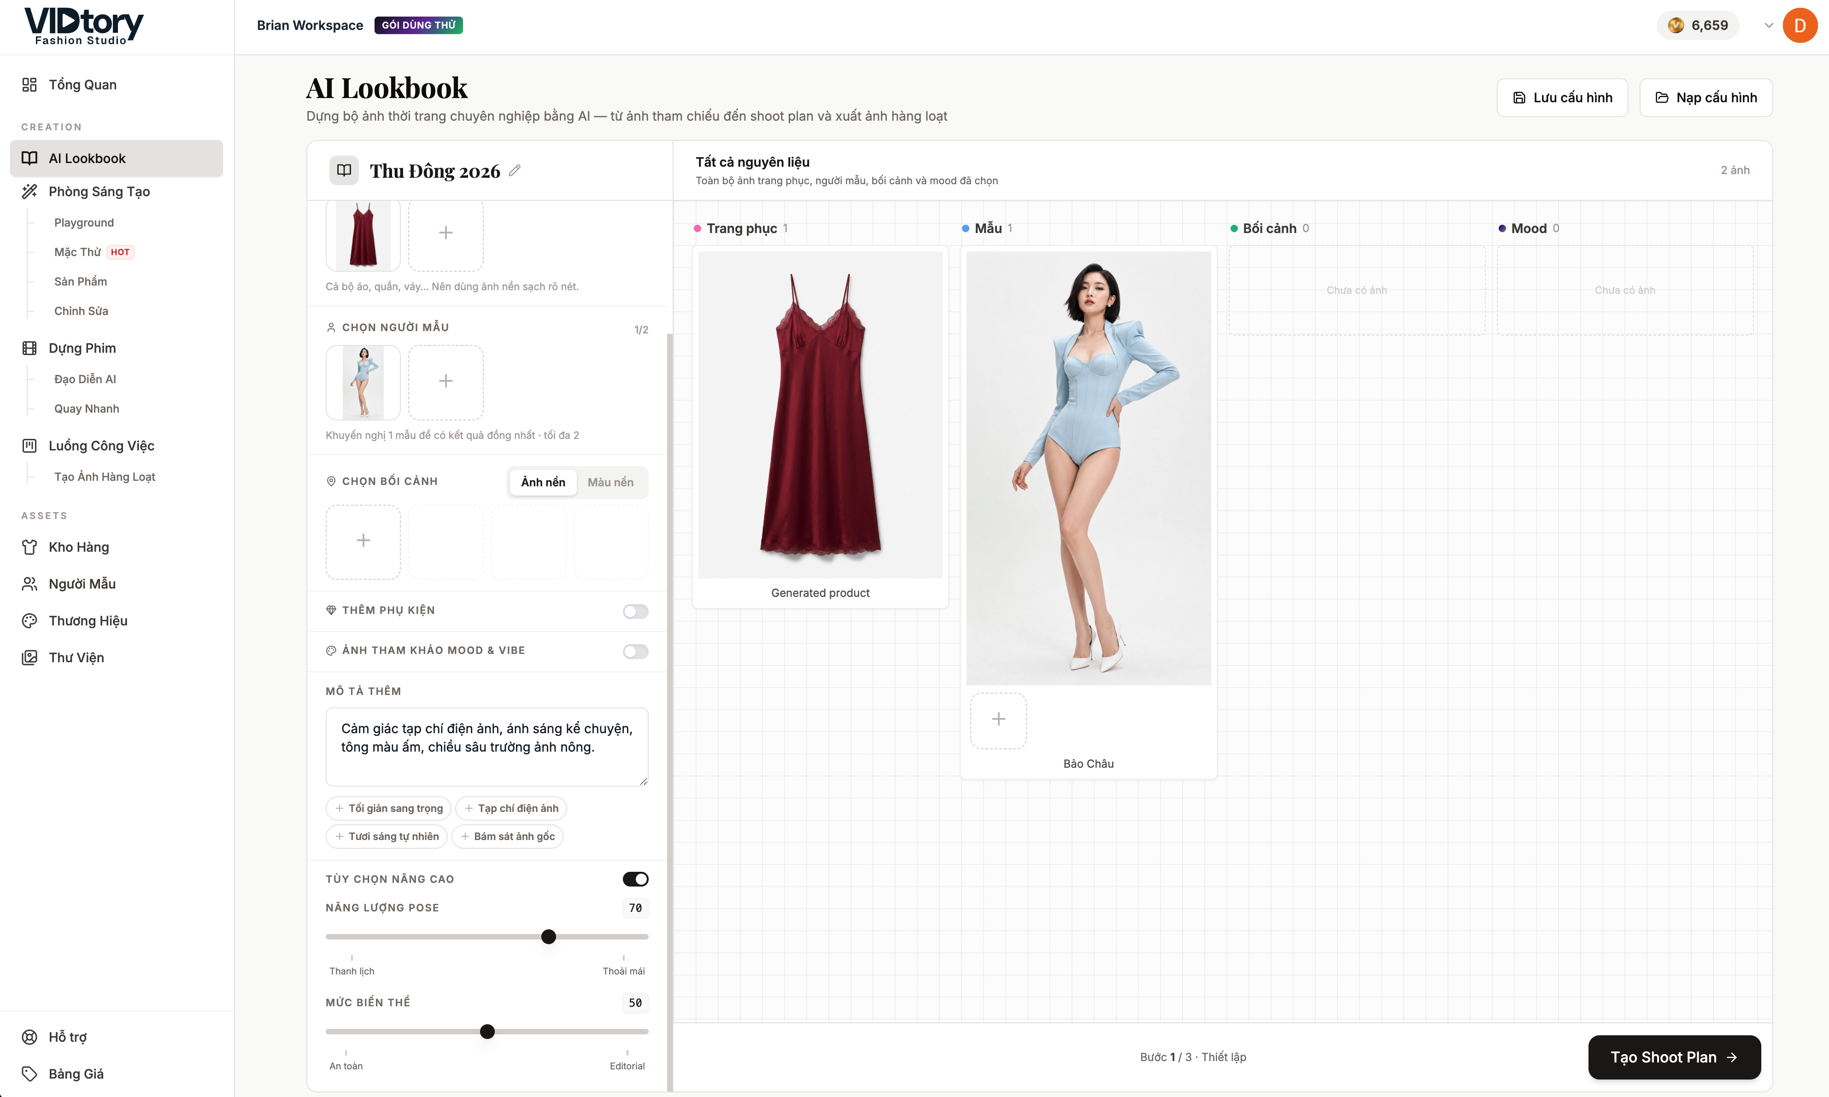This screenshot has width=1829, height=1097.
Task: Open Sản Phẩm in the sidebar
Action: tap(80, 282)
